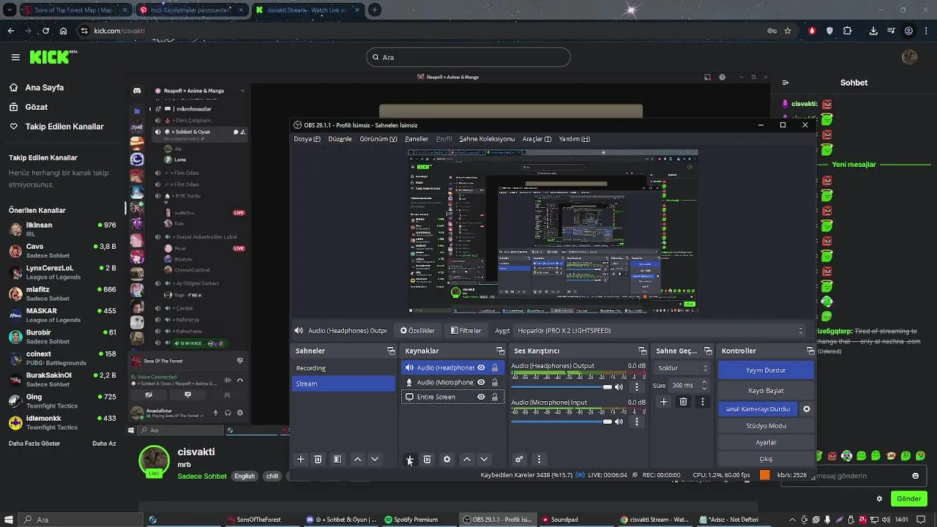Undock the Kaynaklar panel
The width and height of the screenshot is (937, 527).
[x=499, y=351]
